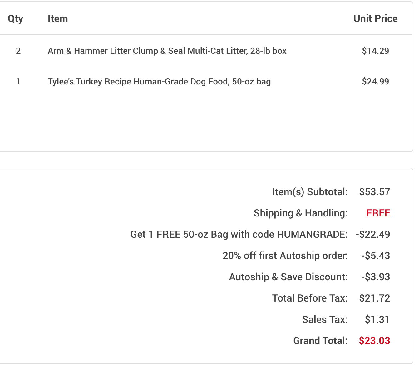419x371 pixels.
Task: Click the Qty column header
Action: pos(15,19)
